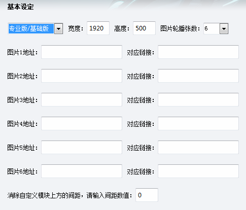Focus the 图片4地址 input field
The image size is (246, 210).
[82, 123]
